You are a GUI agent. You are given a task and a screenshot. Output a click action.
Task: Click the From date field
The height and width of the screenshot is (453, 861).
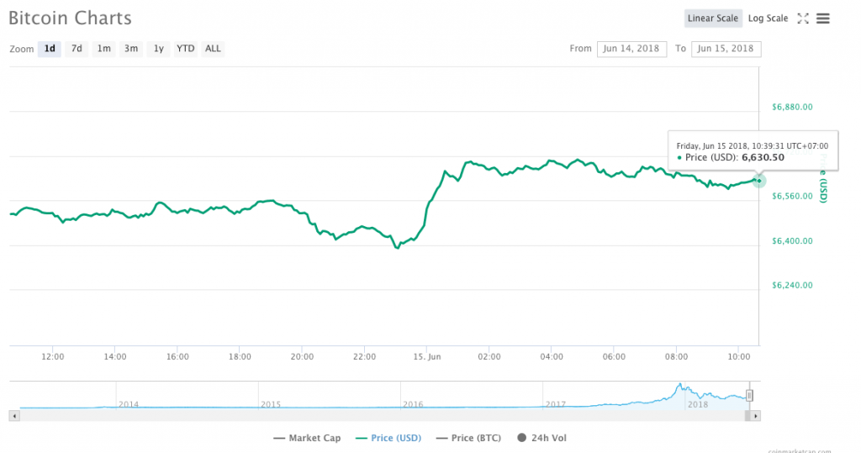click(631, 49)
